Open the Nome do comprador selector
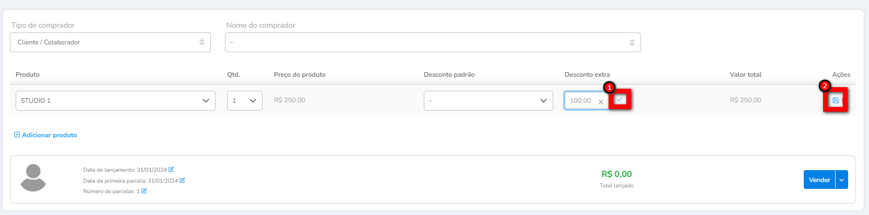 [x=432, y=42]
